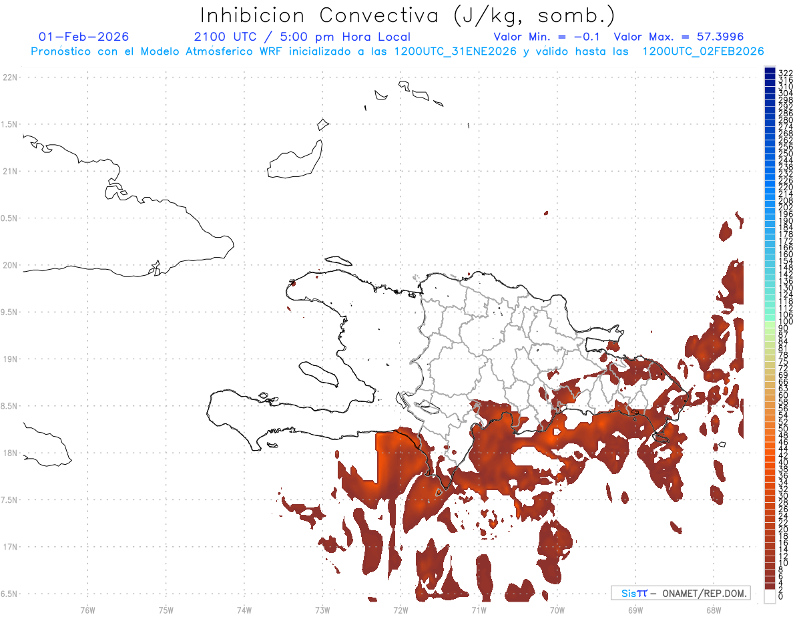The height and width of the screenshot is (619, 801).
Task: Click the "22N" latitude label
Action: [9, 77]
